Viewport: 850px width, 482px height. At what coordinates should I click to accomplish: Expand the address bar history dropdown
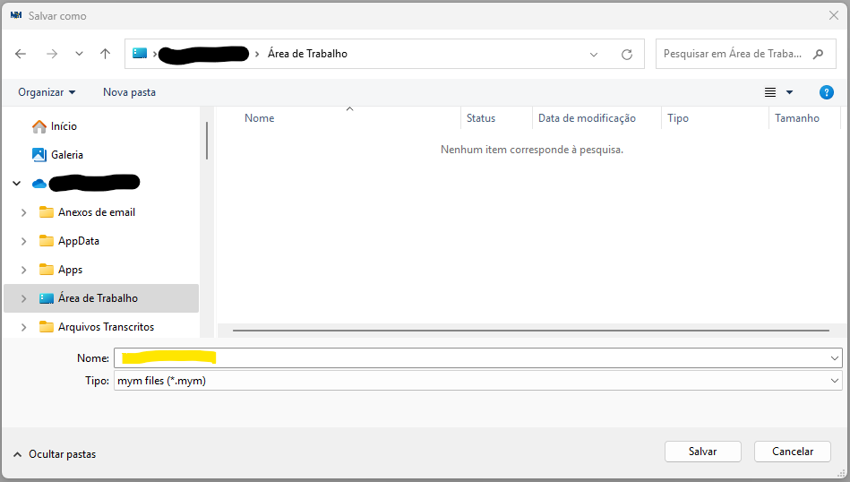click(594, 54)
